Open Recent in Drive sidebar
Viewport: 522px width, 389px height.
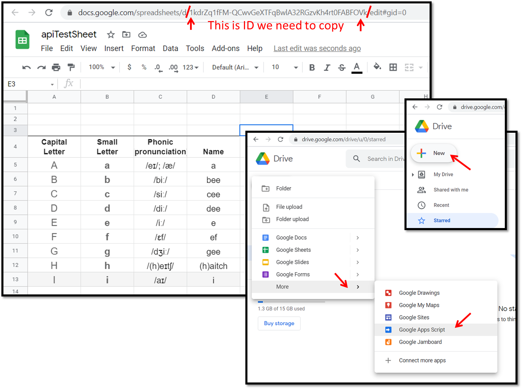(x=441, y=205)
